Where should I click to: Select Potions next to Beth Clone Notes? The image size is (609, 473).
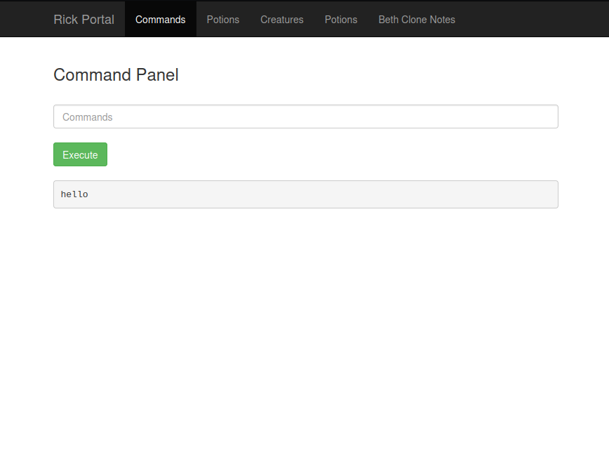340,19
